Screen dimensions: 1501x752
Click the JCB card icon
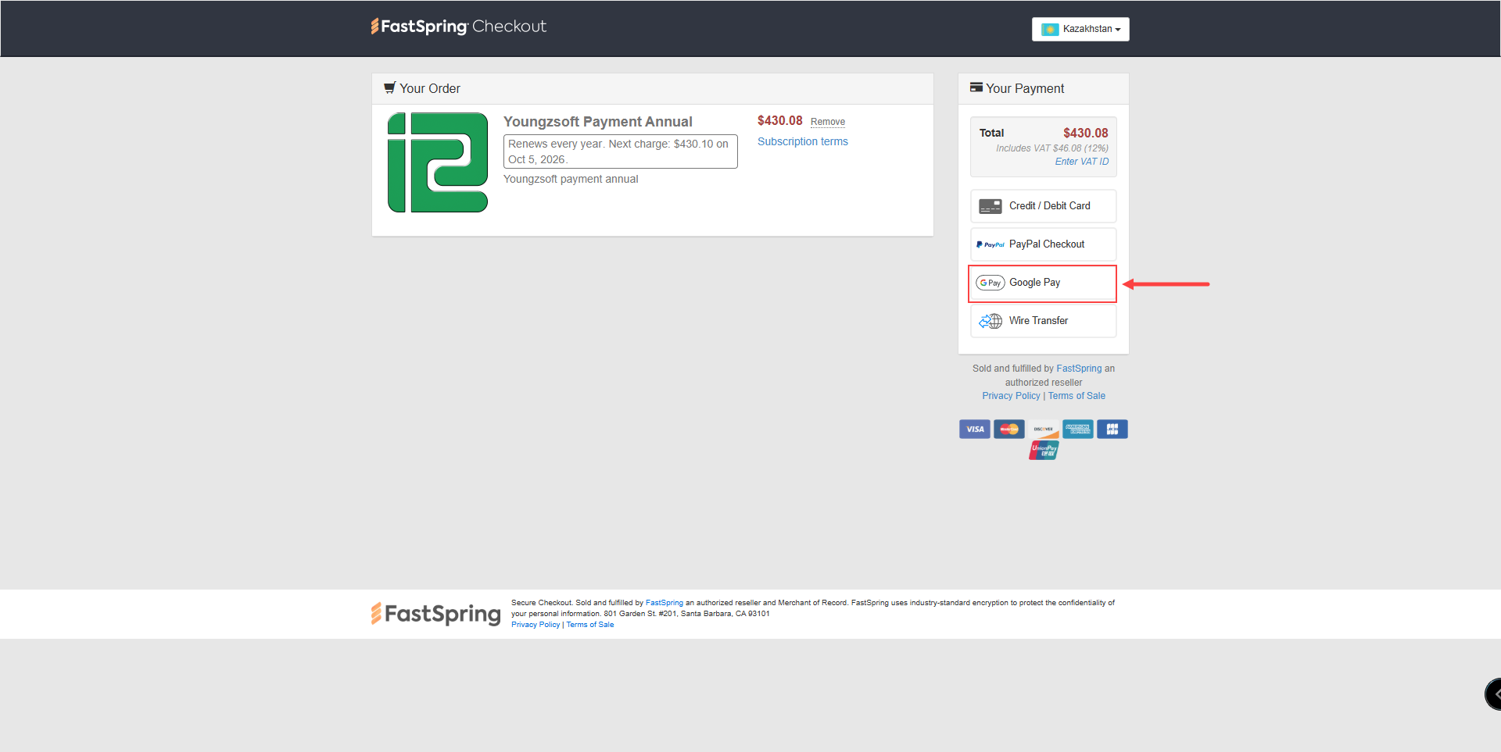(1112, 429)
